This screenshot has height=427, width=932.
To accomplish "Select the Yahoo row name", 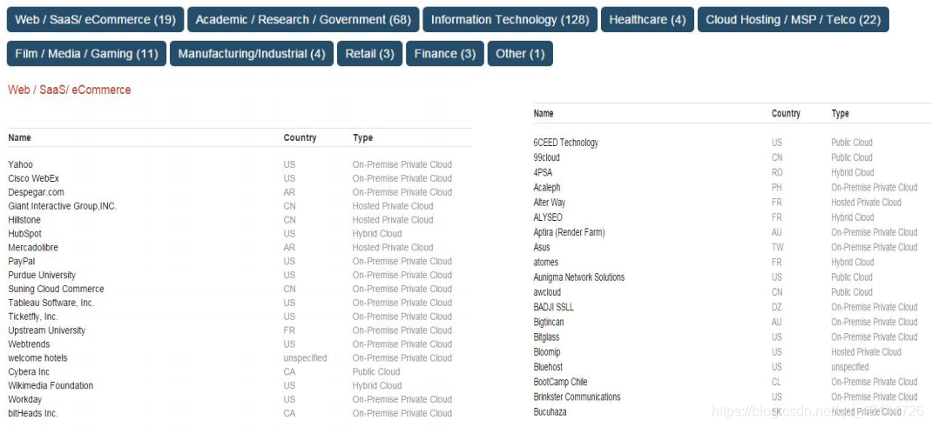I will [x=21, y=164].
